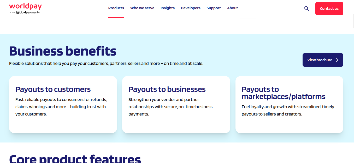Select the About menu item
The width and height of the screenshot is (354, 163).
click(233, 8)
